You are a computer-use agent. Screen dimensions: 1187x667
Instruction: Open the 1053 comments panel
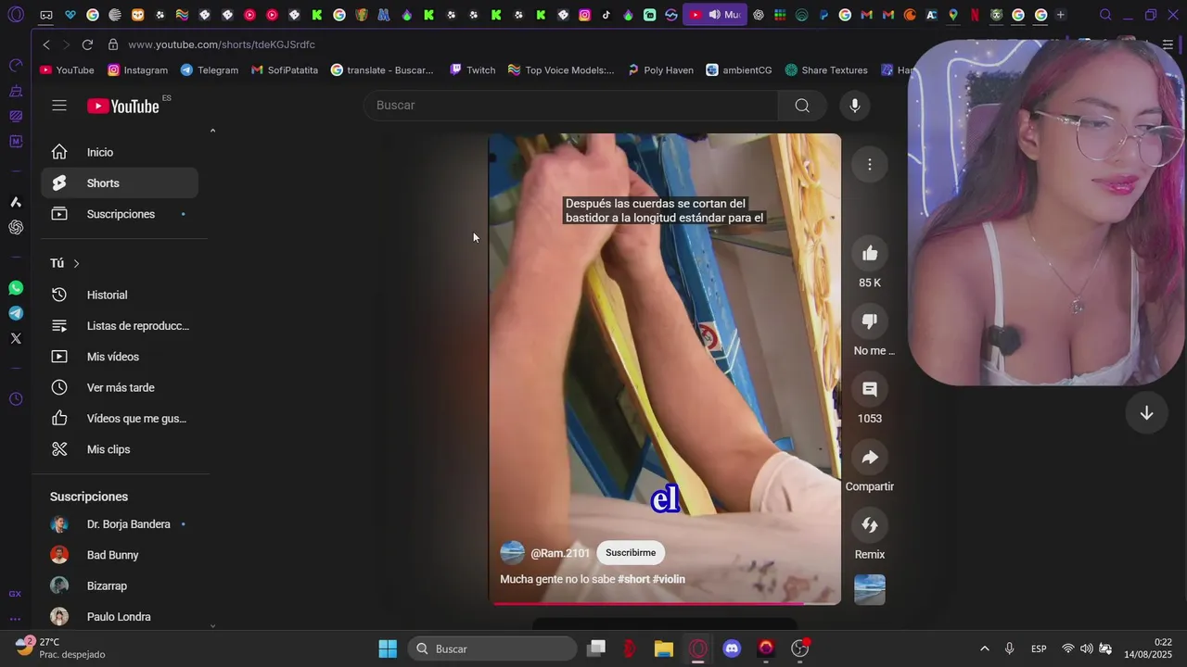click(x=870, y=389)
